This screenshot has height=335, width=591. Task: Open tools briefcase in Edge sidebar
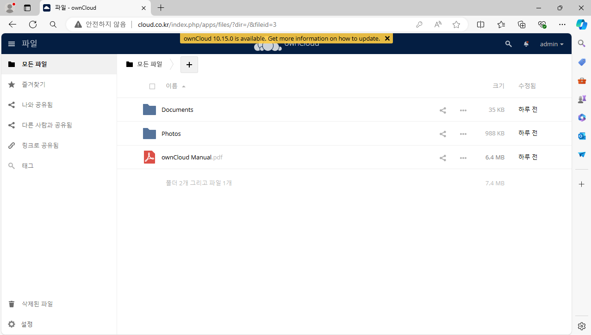pyautogui.click(x=582, y=81)
